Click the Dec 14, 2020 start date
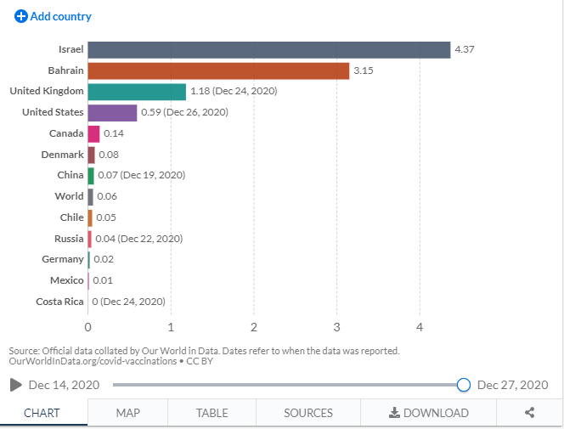This screenshot has width=564, height=429. tap(64, 385)
